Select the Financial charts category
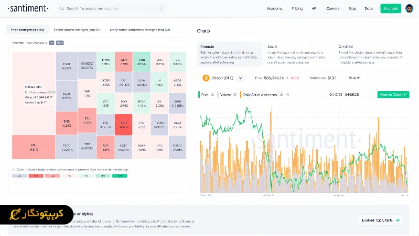The image size is (419, 236). click(x=229, y=54)
